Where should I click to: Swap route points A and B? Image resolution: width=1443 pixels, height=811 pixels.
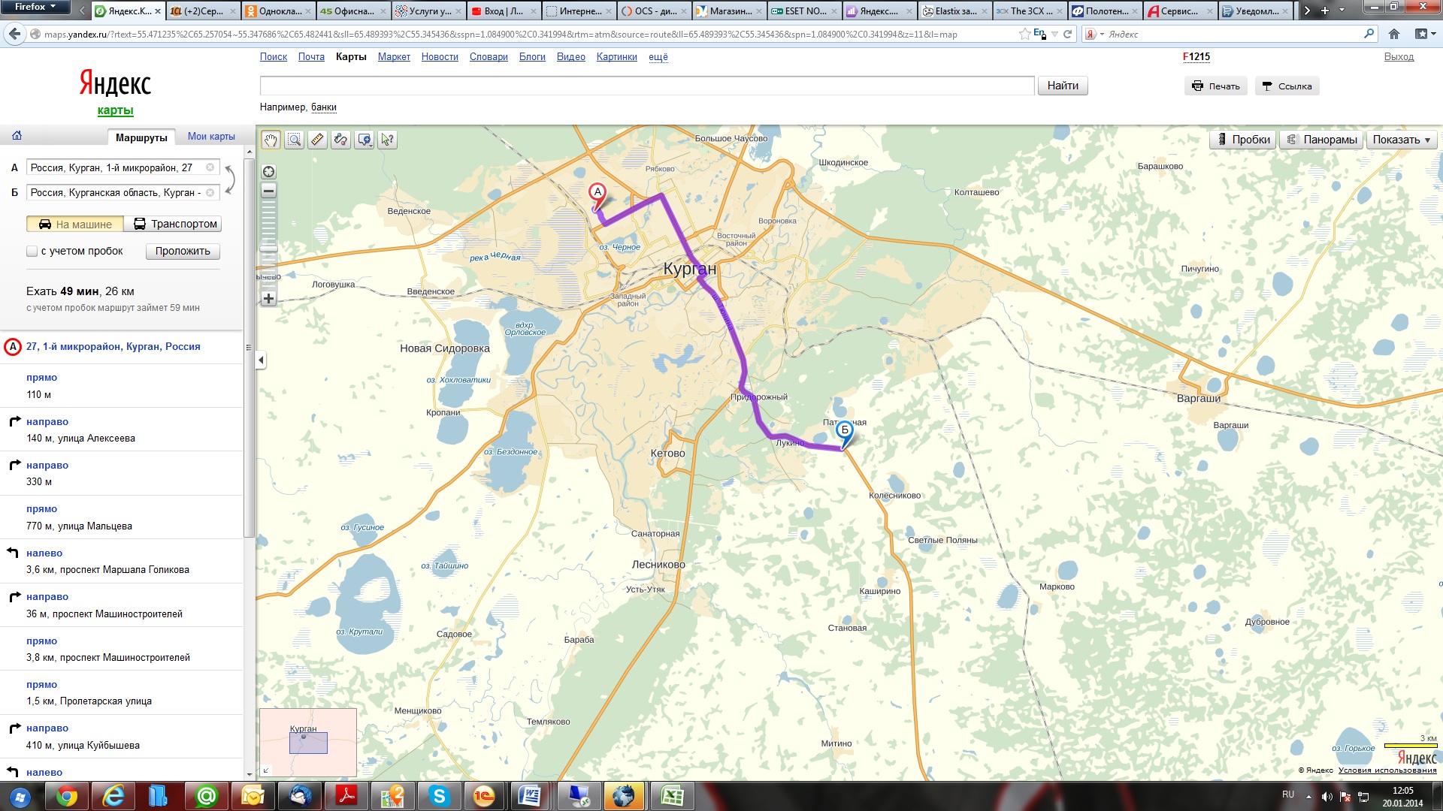click(231, 179)
